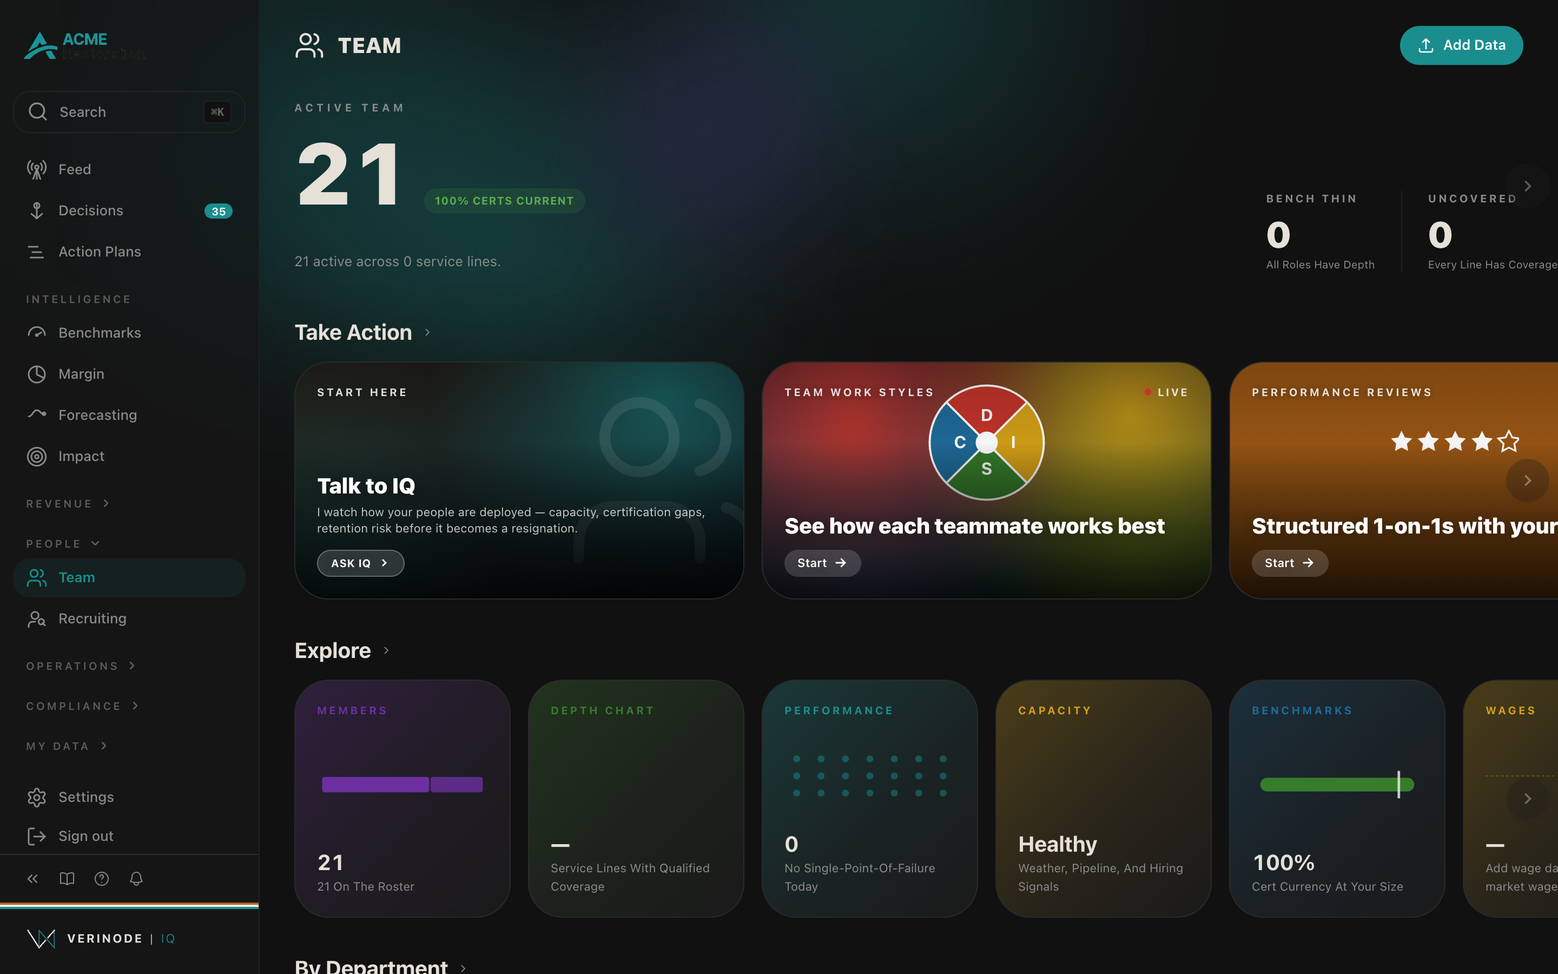Expand the Revenue section

[68, 504]
